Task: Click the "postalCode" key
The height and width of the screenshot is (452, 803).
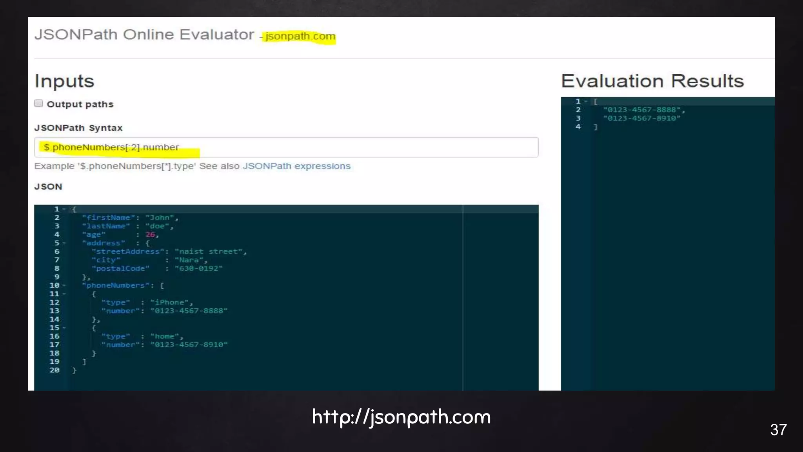Action: pyautogui.click(x=120, y=268)
